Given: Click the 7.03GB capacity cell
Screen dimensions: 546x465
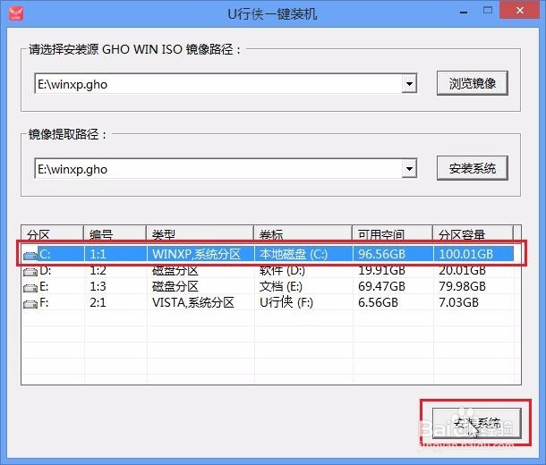Looking at the screenshot, I should pos(458,302).
